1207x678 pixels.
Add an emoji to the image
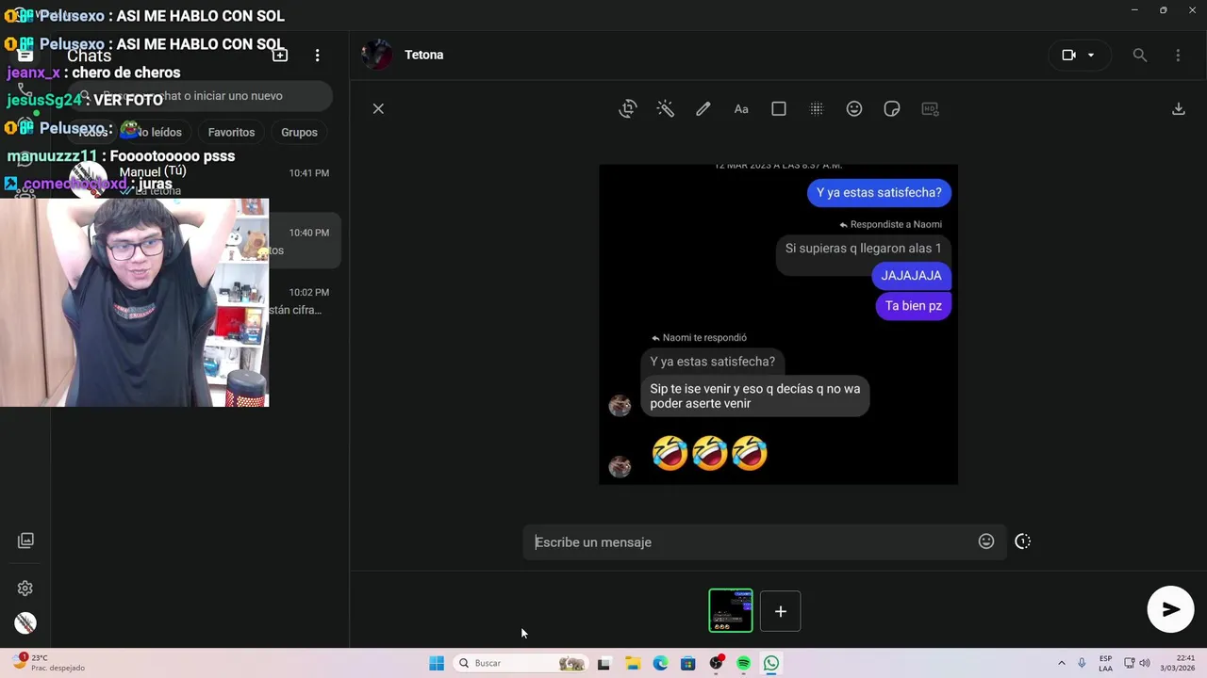tap(854, 109)
